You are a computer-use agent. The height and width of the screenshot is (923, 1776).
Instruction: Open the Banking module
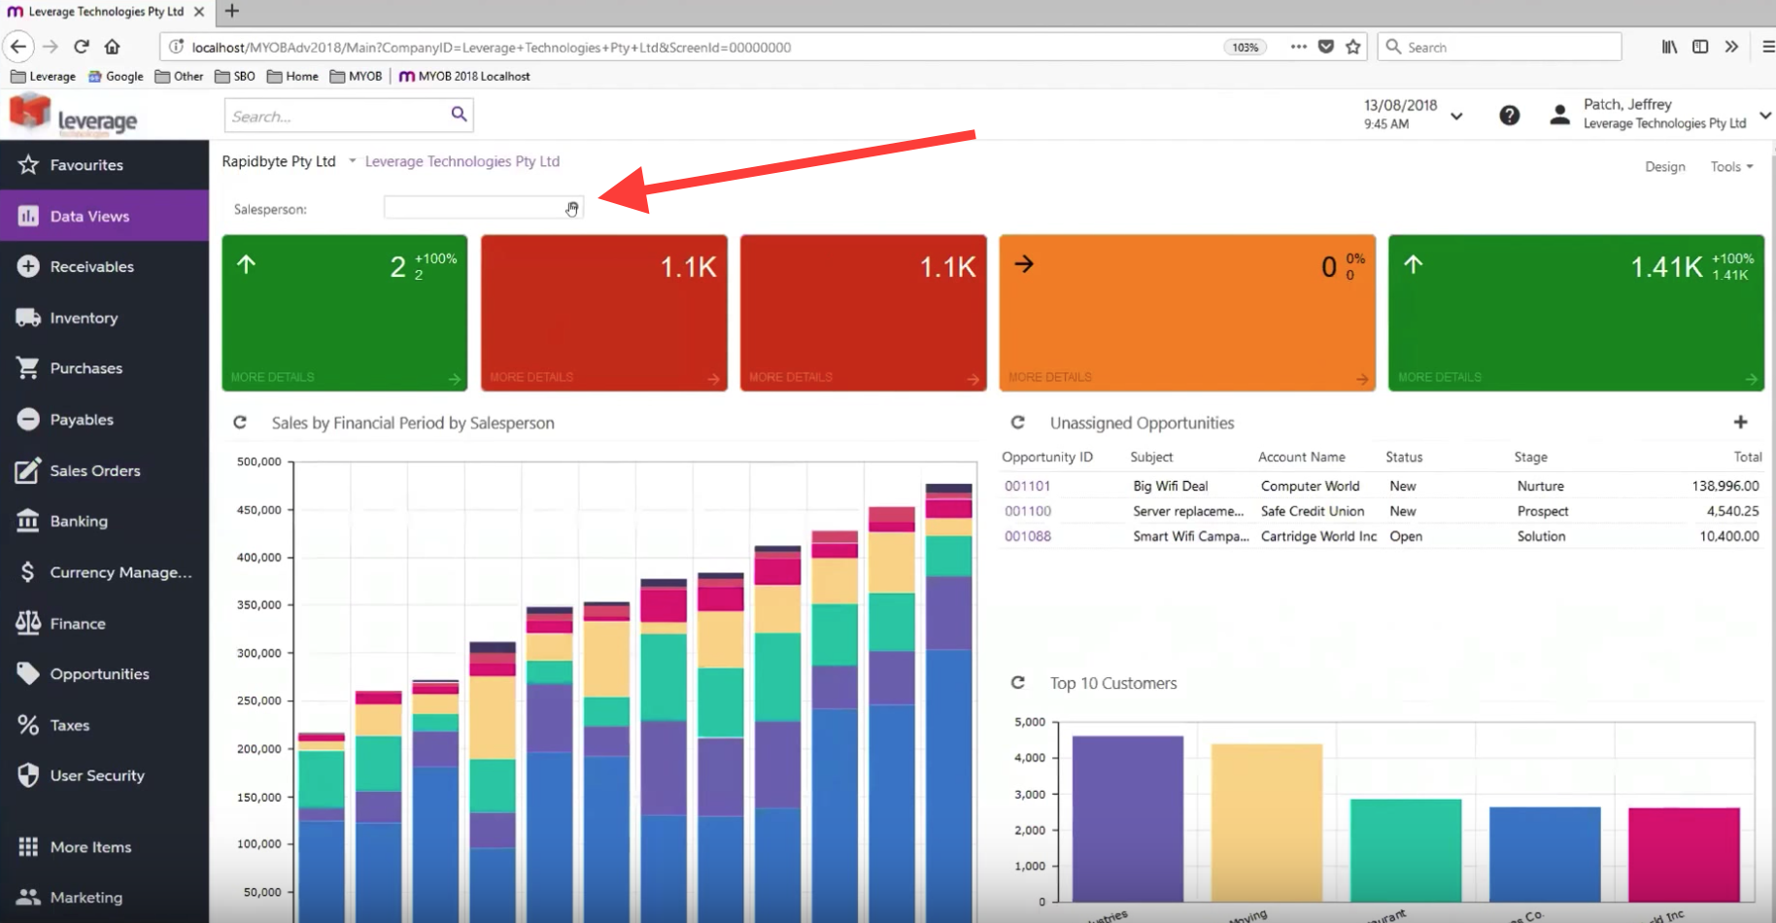coord(79,521)
